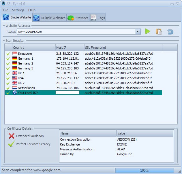Click green checkmark in USA row
This screenshot has height=174, width=182.
point(8,78)
